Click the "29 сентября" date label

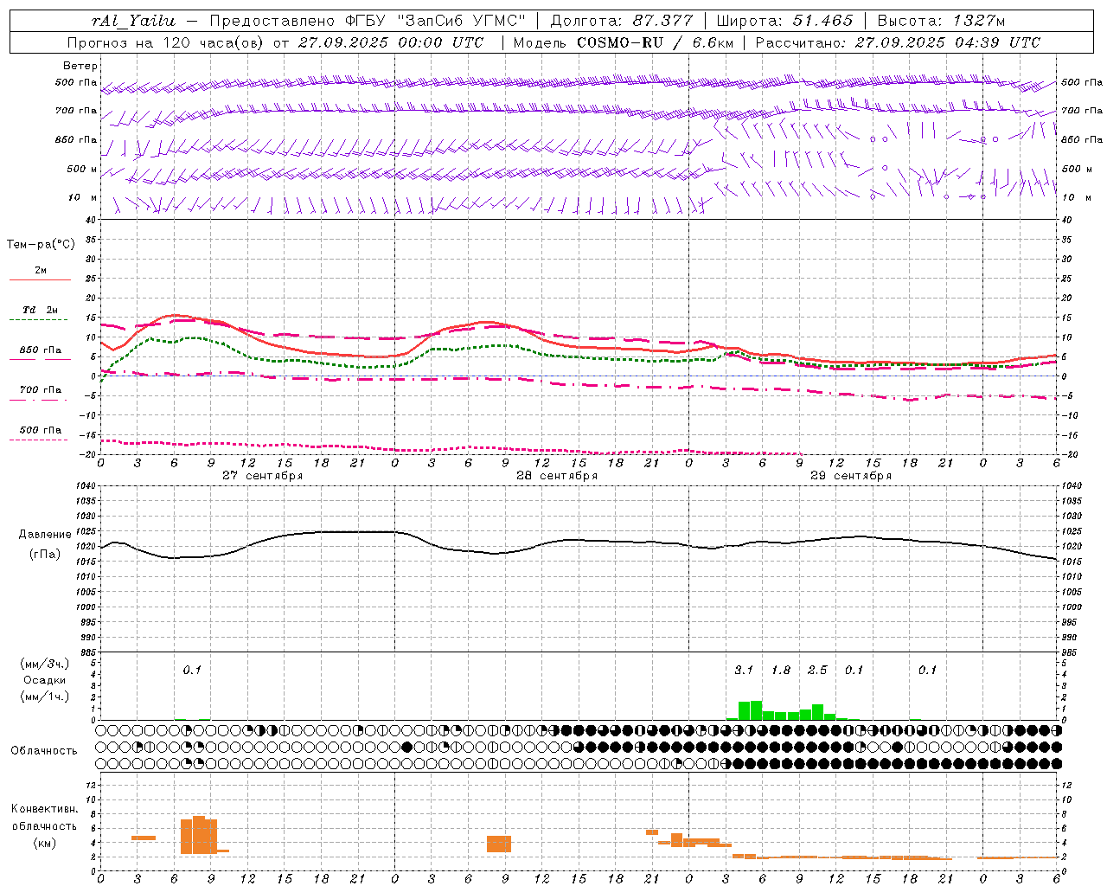click(x=850, y=476)
